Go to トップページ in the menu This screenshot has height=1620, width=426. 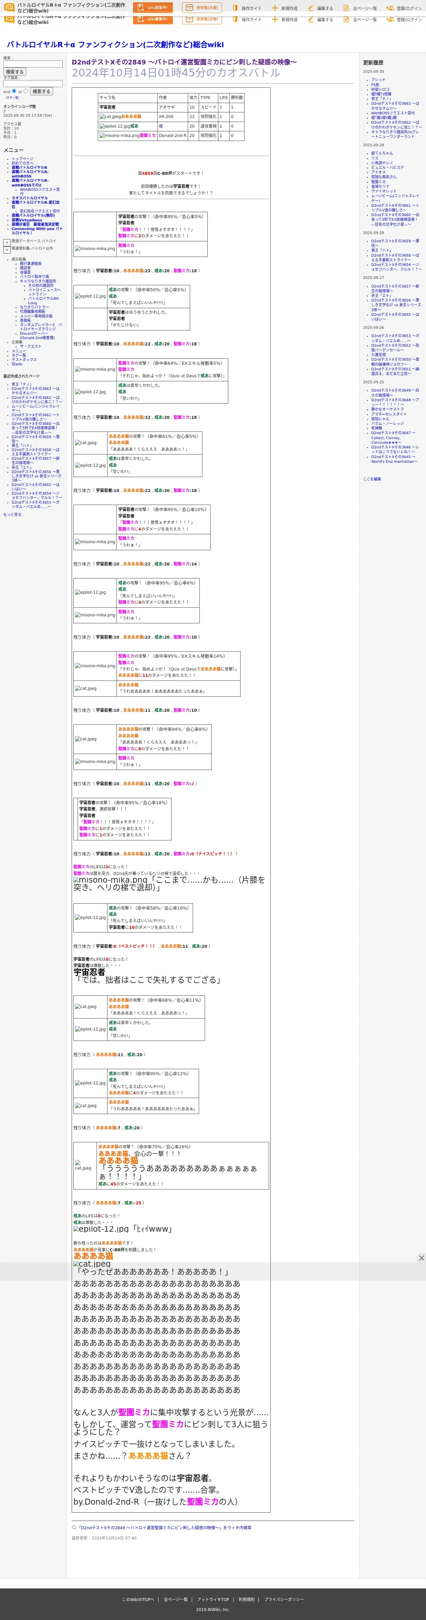(23, 159)
